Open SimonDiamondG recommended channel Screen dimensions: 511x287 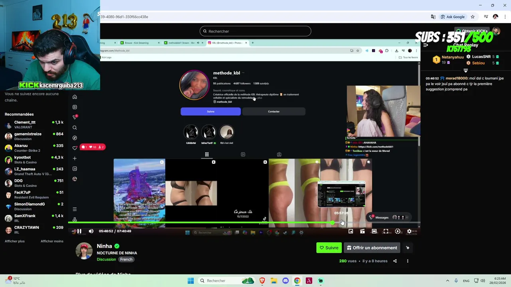[34, 206]
